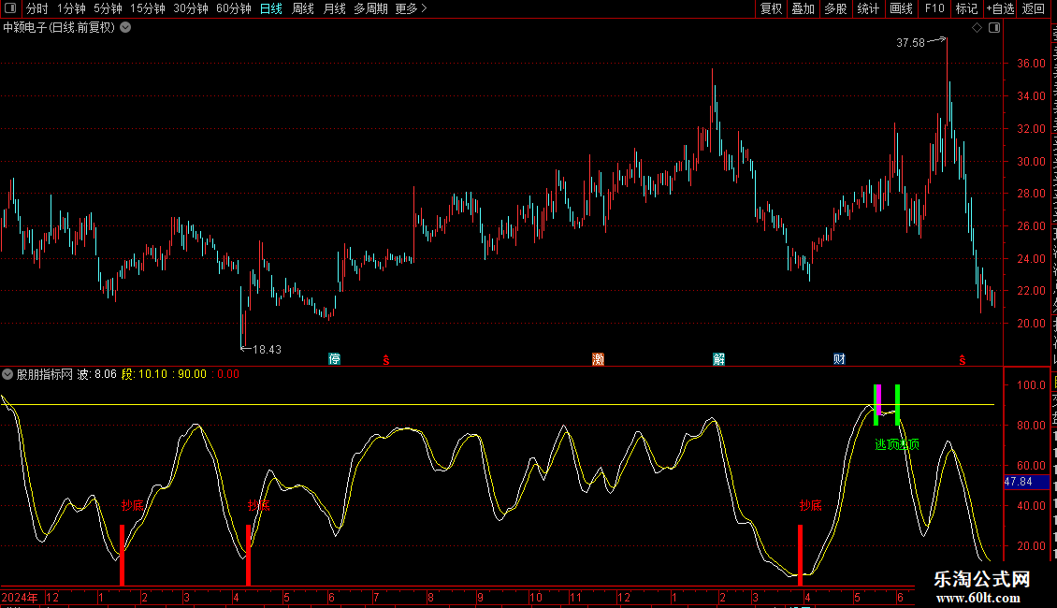The height and width of the screenshot is (608, 1057).
Task: Click the 叠加 overlay button
Action: [x=804, y=8]
